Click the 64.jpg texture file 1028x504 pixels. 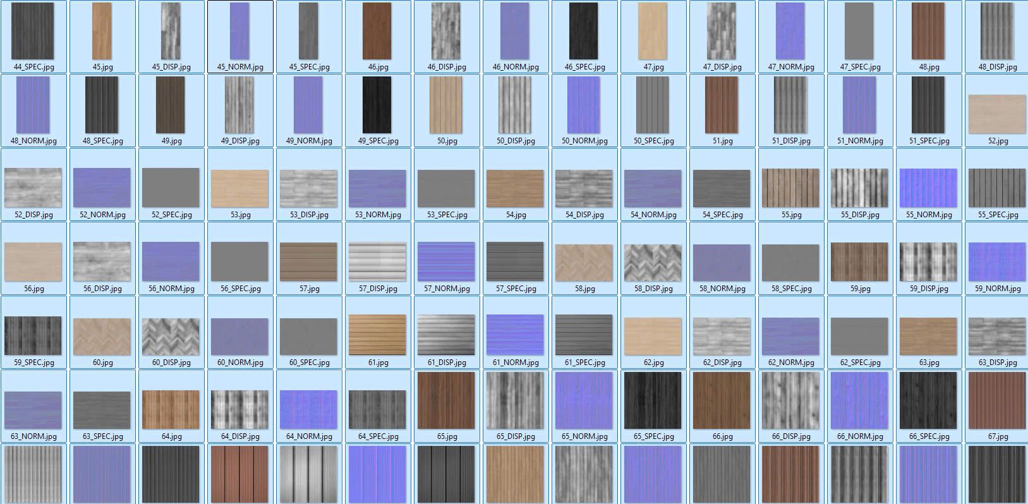pyautogui.click(x=171, y=410)
